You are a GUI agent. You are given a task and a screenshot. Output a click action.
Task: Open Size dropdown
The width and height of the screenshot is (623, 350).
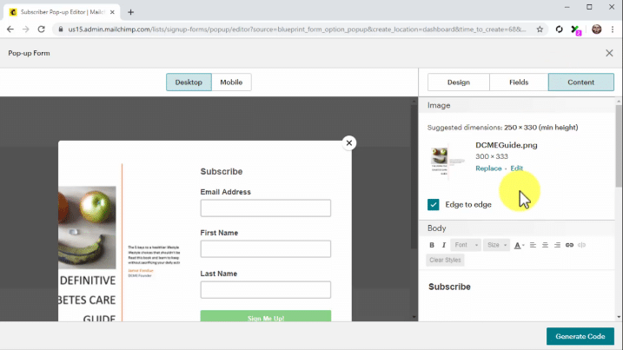[497, 245]
